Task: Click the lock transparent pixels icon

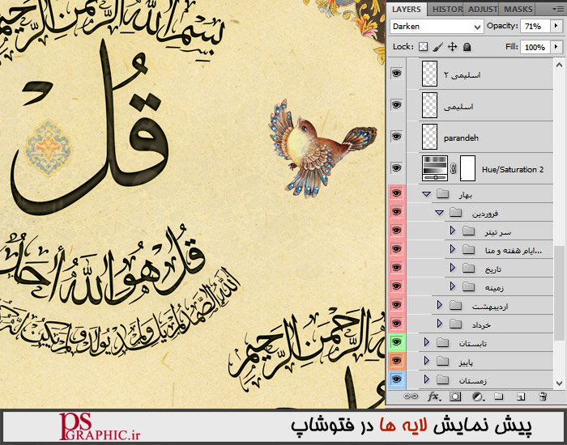Action: [x=423, y=47]
